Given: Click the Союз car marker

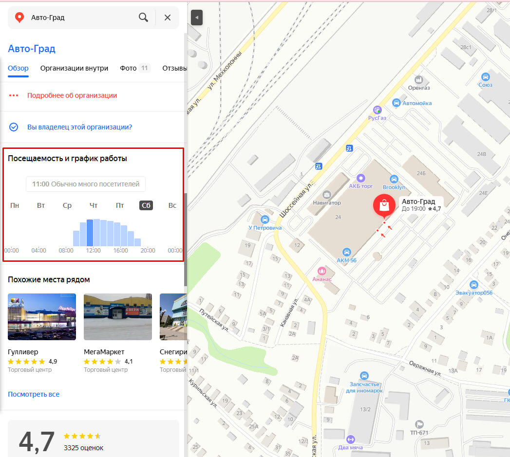Looking at the screenshot, I should 485,77.
